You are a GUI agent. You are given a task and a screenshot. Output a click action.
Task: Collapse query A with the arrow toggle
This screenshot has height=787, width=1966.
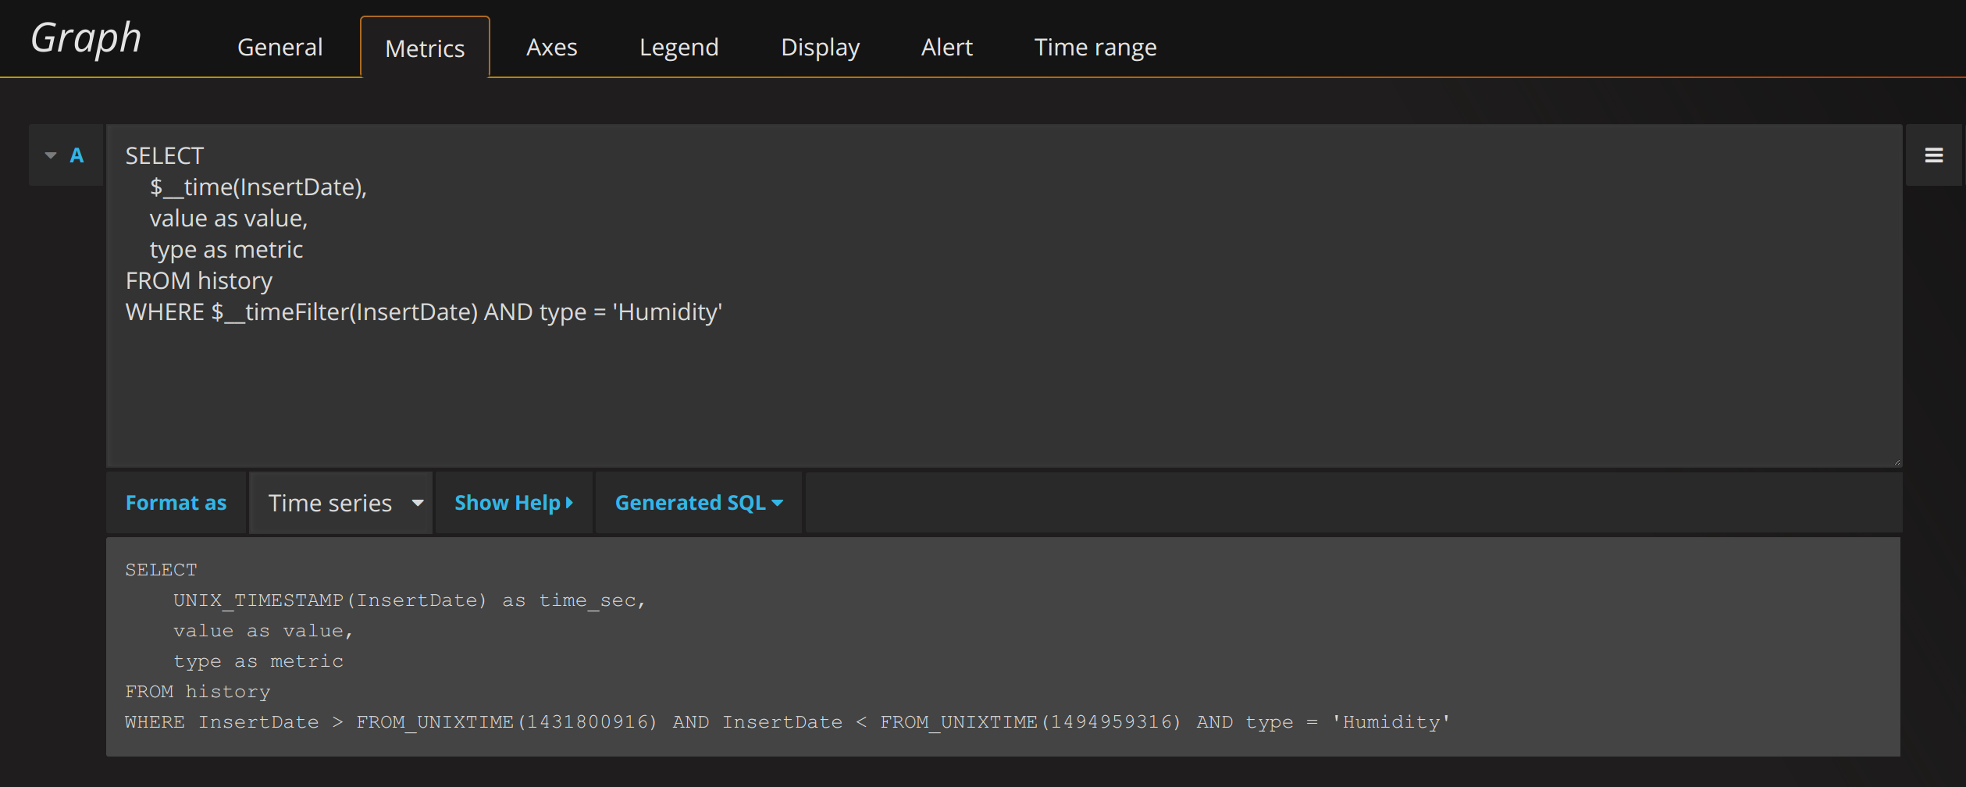point(51,155)
